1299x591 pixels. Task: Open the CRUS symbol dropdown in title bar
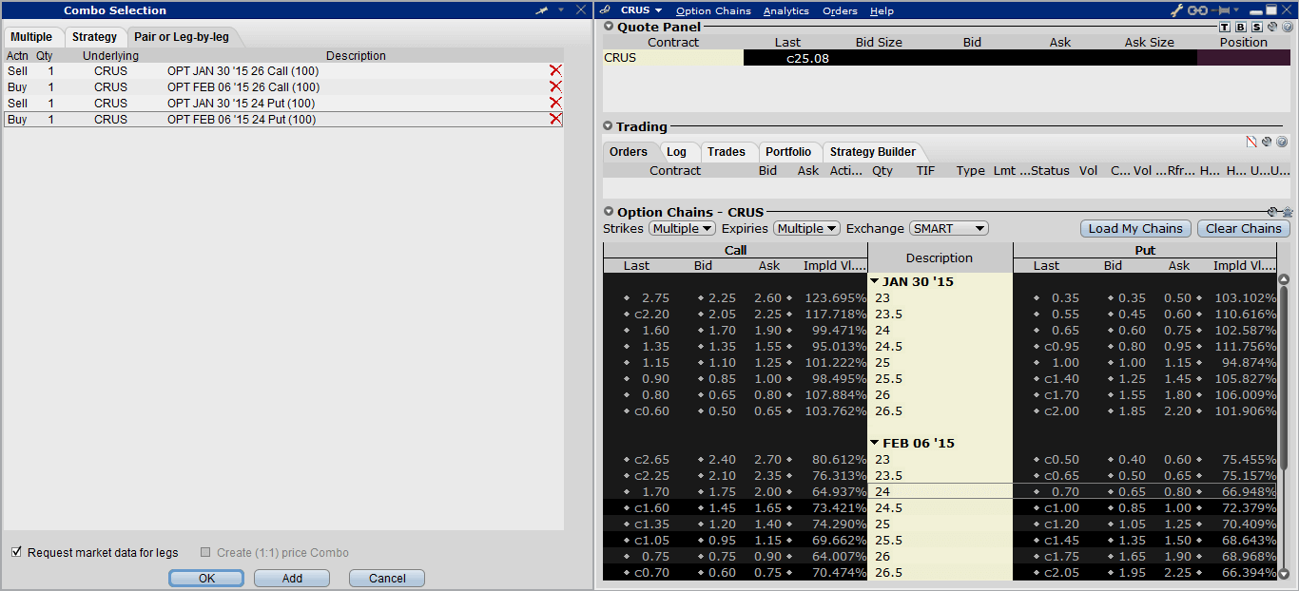tap(657, 10)
